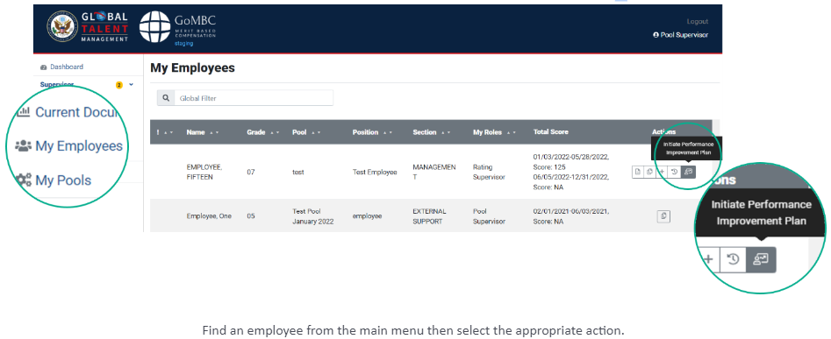Image resolution: width=831 pixels, height=339 pixels.
Task: Select name cell EMPLOYEE, FIFTEEN
Action: coord(204,173)
